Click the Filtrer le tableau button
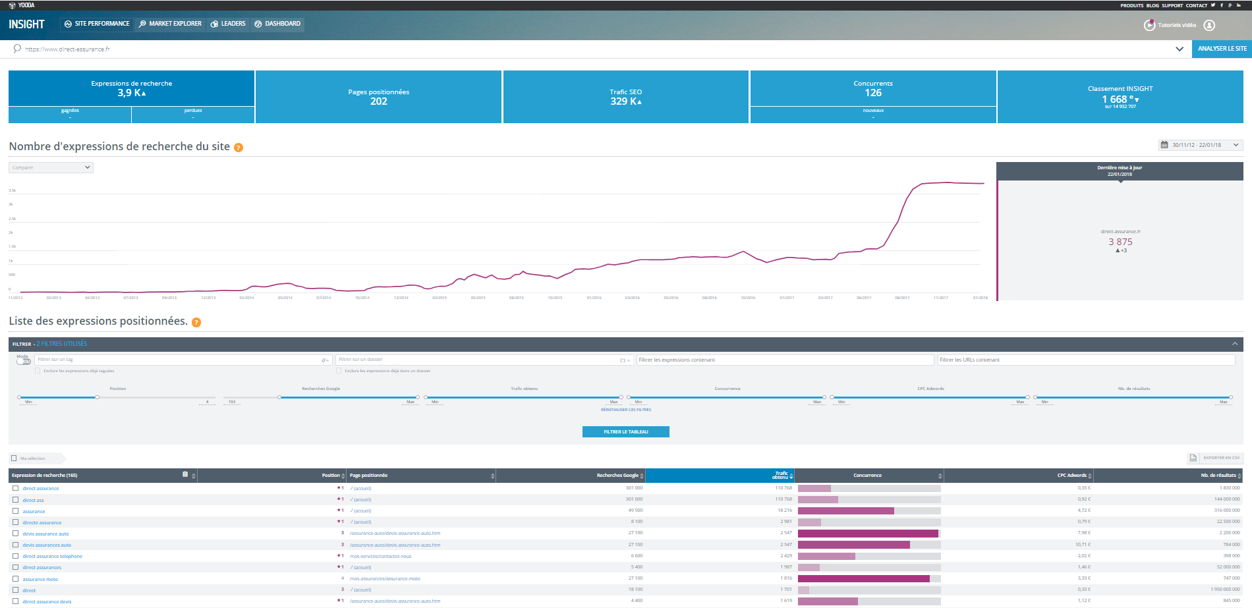This screenshot has height=608, width=1252. click(x=626, y=431)
